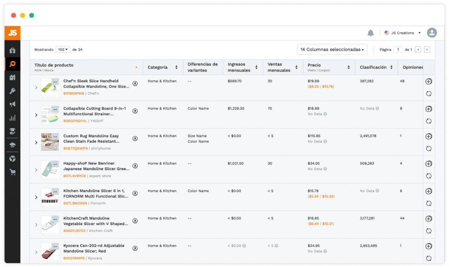Sort by Clasificación column
The width and height of the screenshot is (449, 267).
click(392, 67)
